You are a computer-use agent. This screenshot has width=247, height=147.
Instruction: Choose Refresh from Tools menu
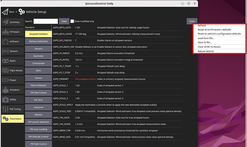pos(202,25)
